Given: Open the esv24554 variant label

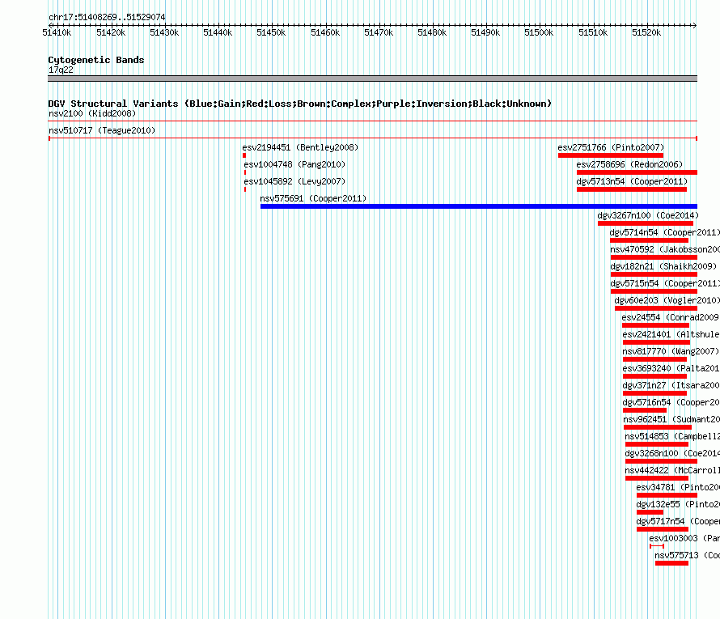Looking at the screenshot, I should 671,317.
